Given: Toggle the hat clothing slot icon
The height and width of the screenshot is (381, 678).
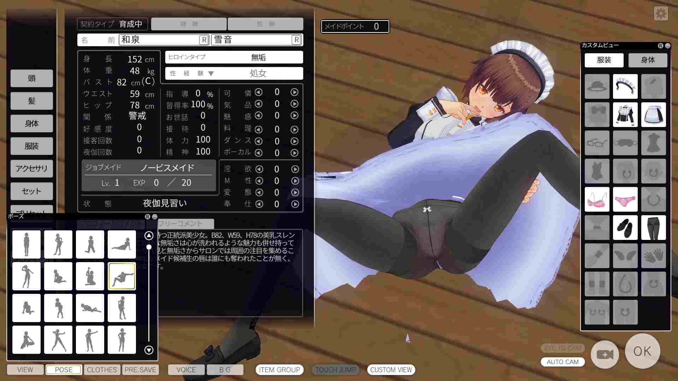Looking at the screenshot, I should [x=597, y=86].
